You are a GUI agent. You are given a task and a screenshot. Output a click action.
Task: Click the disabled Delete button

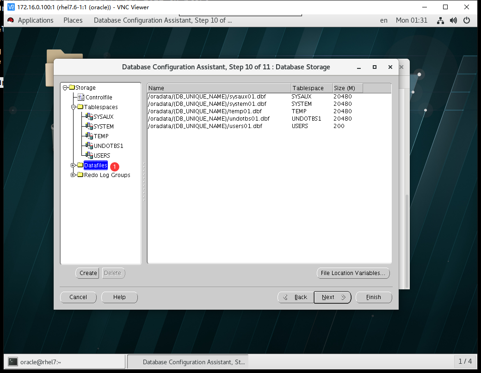[x=113, y=273]
